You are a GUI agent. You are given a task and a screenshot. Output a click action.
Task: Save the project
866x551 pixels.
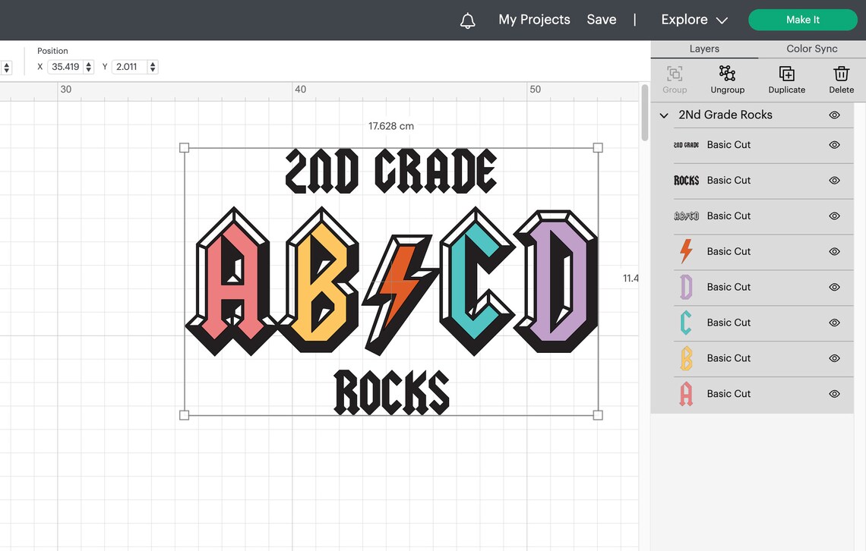click(601, 19)
